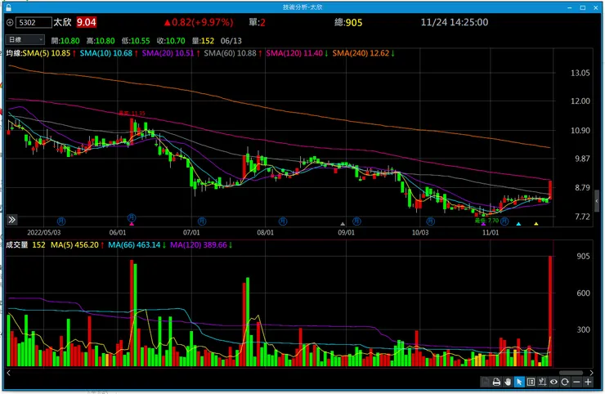The width and height of the screenshot is (605, 394).
Task: Click the horizontal scrollbar thumb
Action: point(571,373)
